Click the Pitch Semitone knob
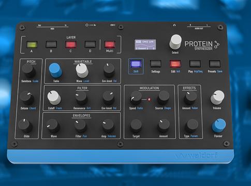Viewport: 251px width, 186px height. pos(28,70)
